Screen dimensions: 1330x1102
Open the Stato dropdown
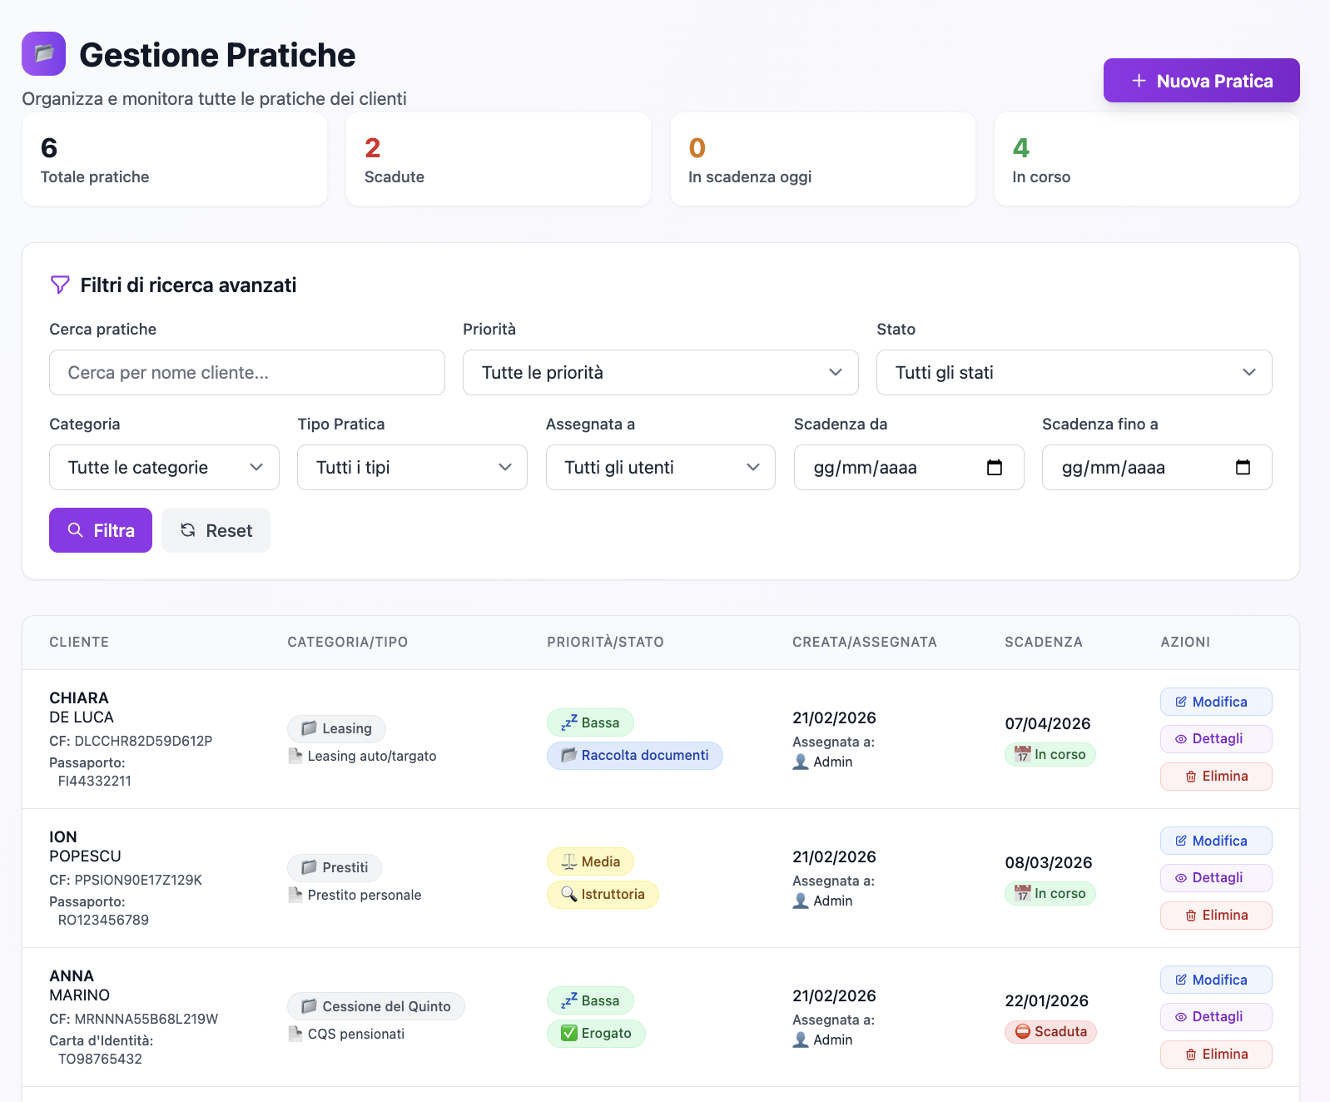click(1074, 373)
